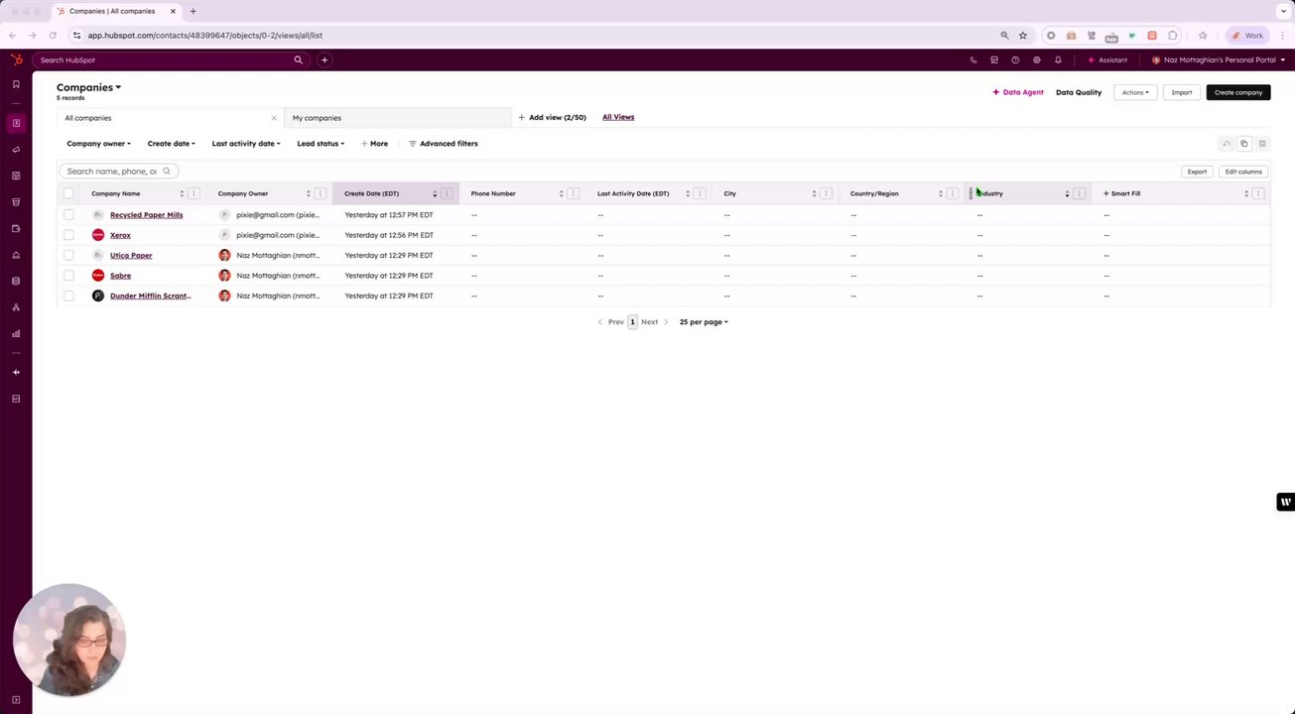1295x714 pixels.
Task: Check the Dunder Mifflin row checkbox
Action: (x=68, y=296)
